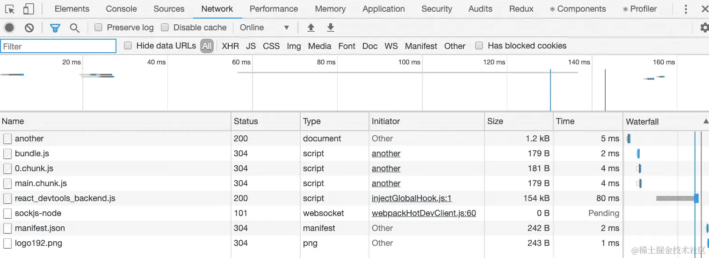This screenshot has height=258, width=709.
Task: Open the DevTools three-dot menu
Action: tap(686, 9)
